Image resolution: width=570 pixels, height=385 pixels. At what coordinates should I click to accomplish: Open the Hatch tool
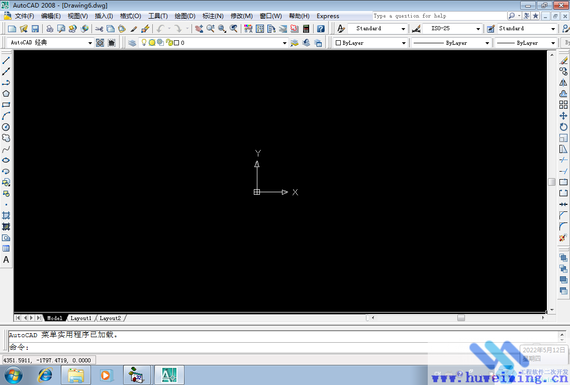(6, 215)
